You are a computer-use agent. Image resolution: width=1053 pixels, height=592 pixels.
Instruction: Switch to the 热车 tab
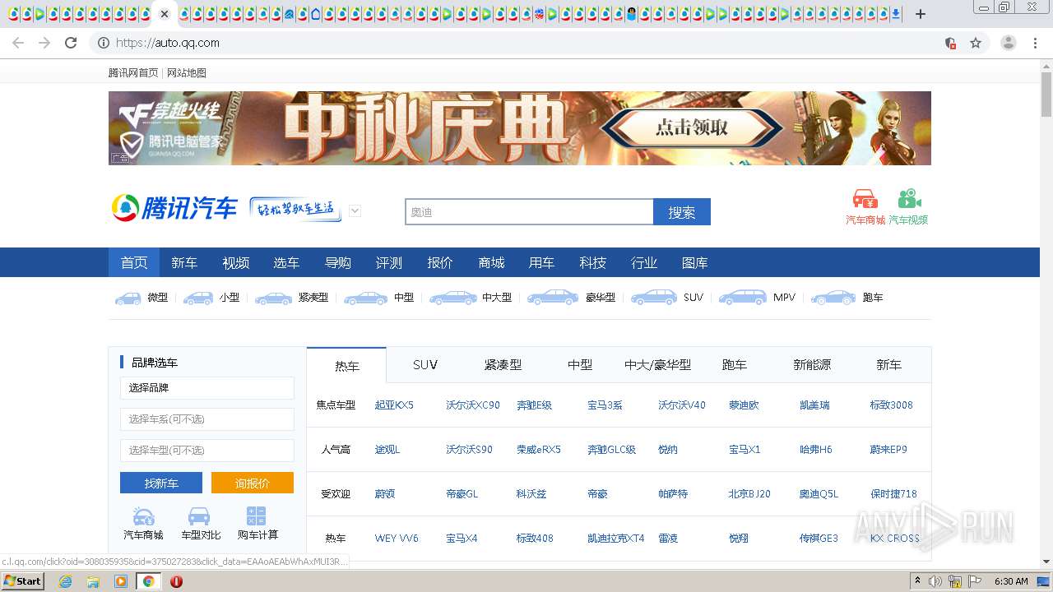[x=346, y=365]
